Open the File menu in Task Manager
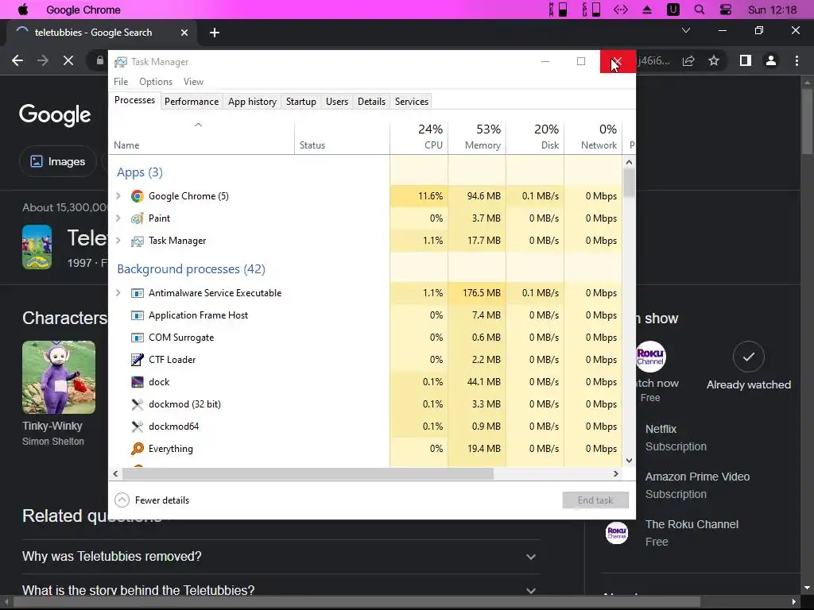The width and height of the screenshot is (814, 610). [121, 82]
